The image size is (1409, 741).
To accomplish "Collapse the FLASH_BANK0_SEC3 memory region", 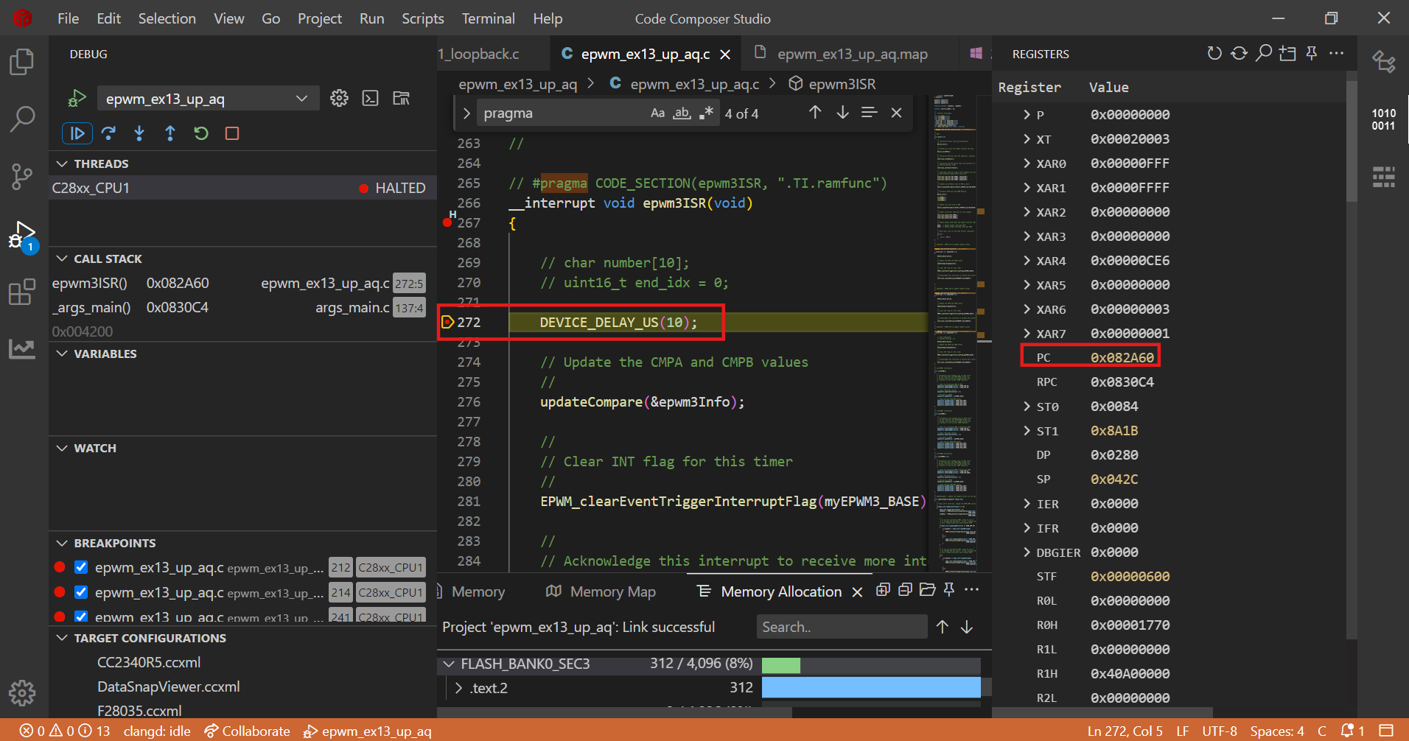I will click(449, 664).
